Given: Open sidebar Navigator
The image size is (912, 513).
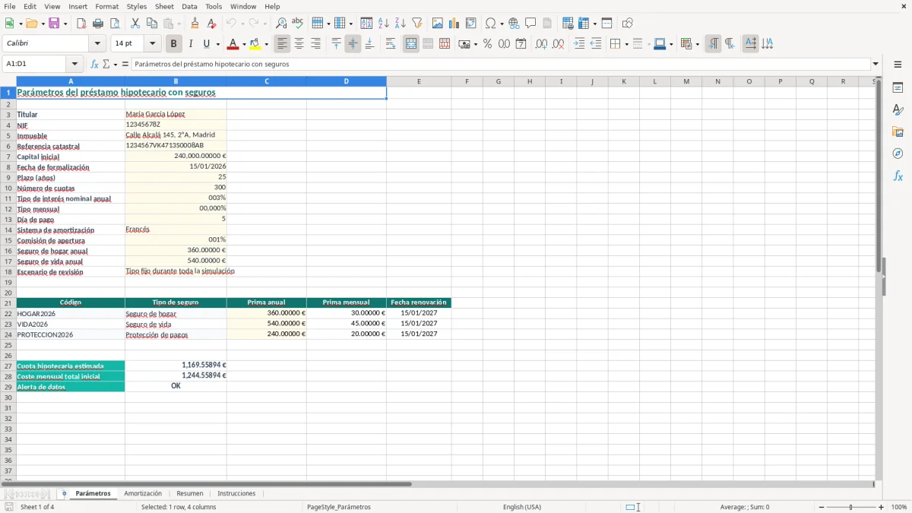Looking at the screenshot, I should click(898, 154).
